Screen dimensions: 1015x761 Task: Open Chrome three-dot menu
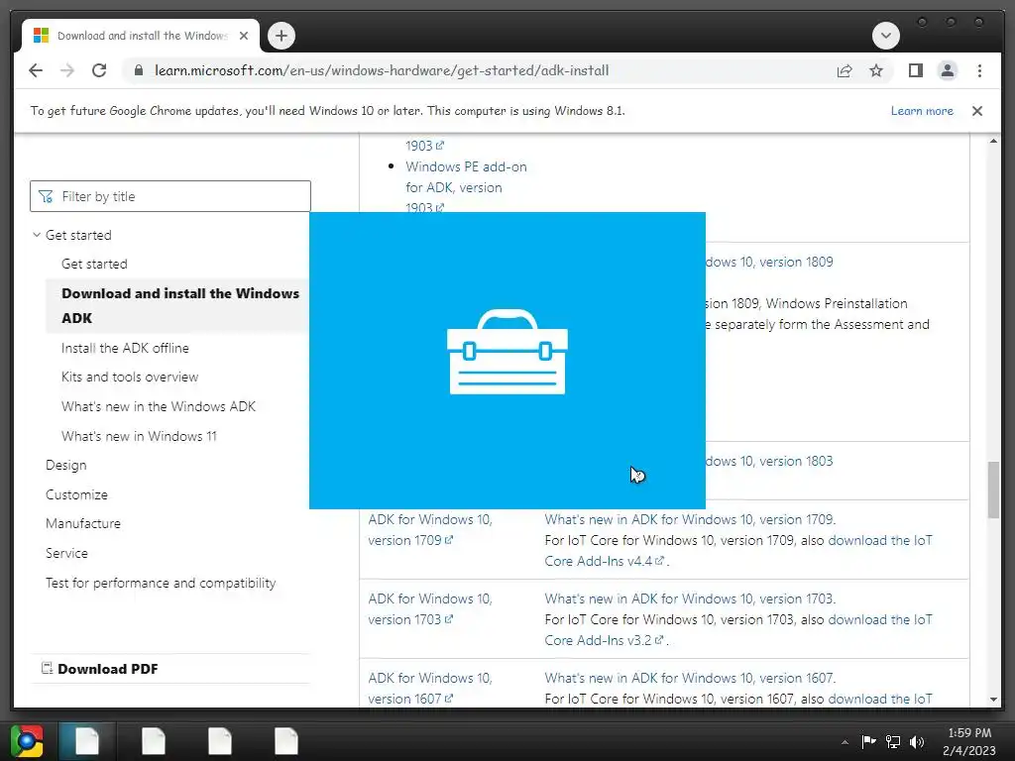coord(979,70)
